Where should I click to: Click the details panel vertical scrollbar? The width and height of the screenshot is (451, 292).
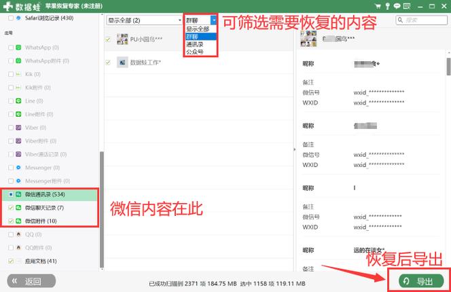tap(448, 67)
